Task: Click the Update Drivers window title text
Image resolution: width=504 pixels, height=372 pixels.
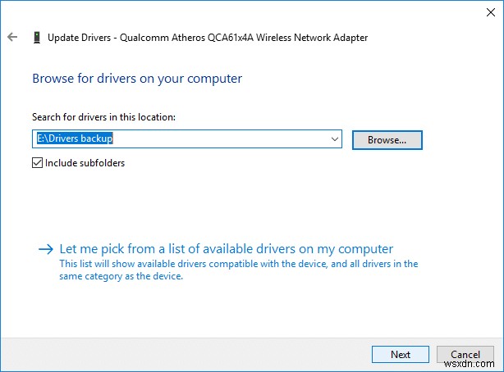Action: [x=208, y=38]
